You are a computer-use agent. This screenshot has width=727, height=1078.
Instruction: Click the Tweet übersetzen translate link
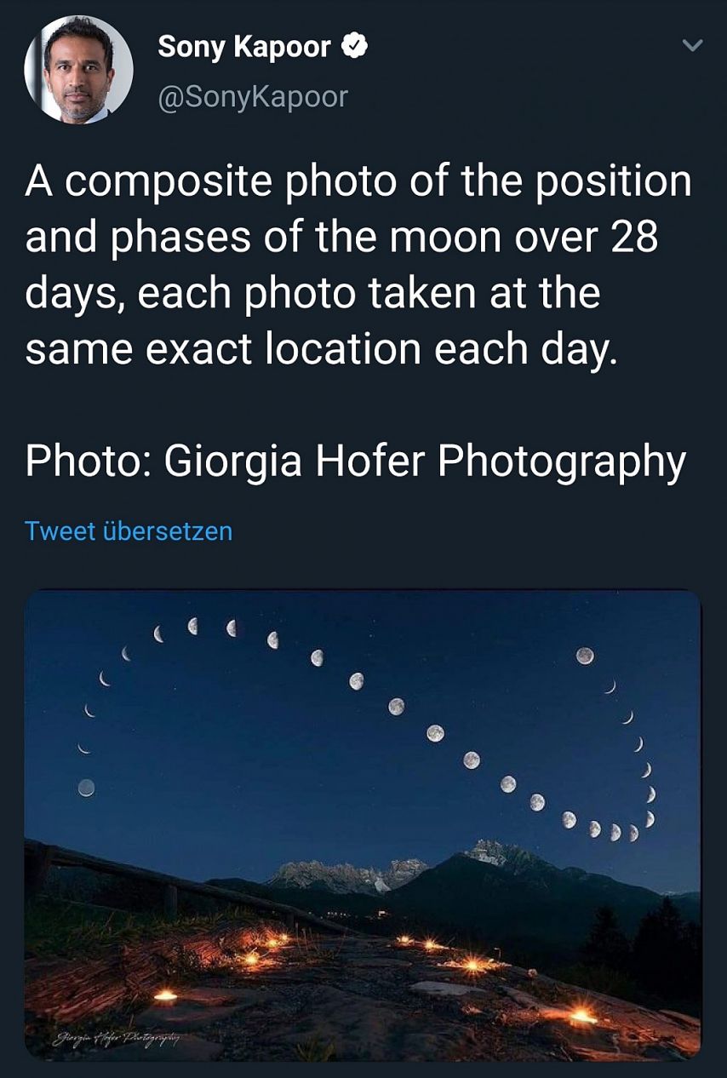coord(129,530)
